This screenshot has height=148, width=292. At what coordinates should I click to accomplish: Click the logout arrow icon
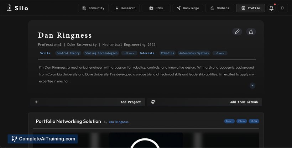(283, 8)
